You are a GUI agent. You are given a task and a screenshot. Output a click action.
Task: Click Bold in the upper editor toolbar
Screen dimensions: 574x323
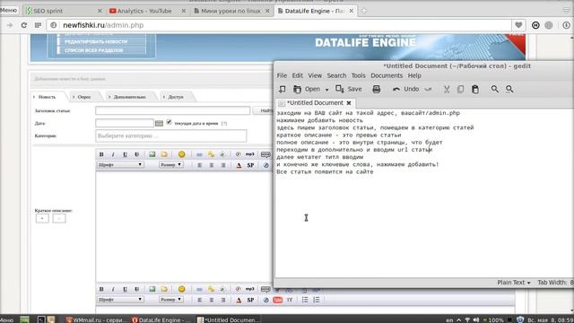click(x=101, y=154)
